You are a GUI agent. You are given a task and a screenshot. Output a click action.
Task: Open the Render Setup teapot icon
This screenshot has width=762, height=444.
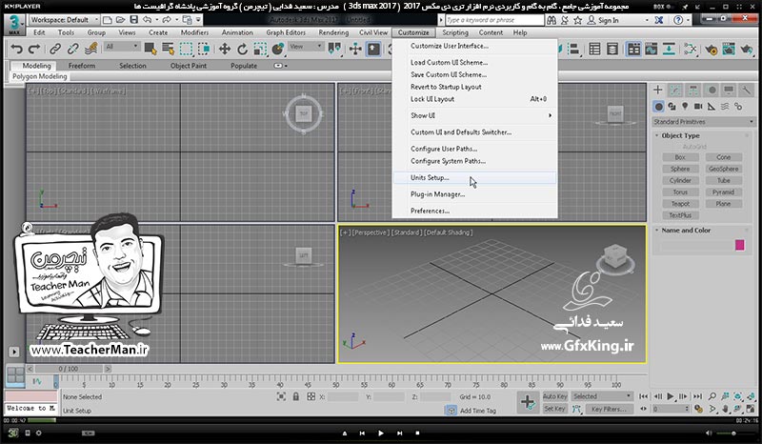(711, 50)
